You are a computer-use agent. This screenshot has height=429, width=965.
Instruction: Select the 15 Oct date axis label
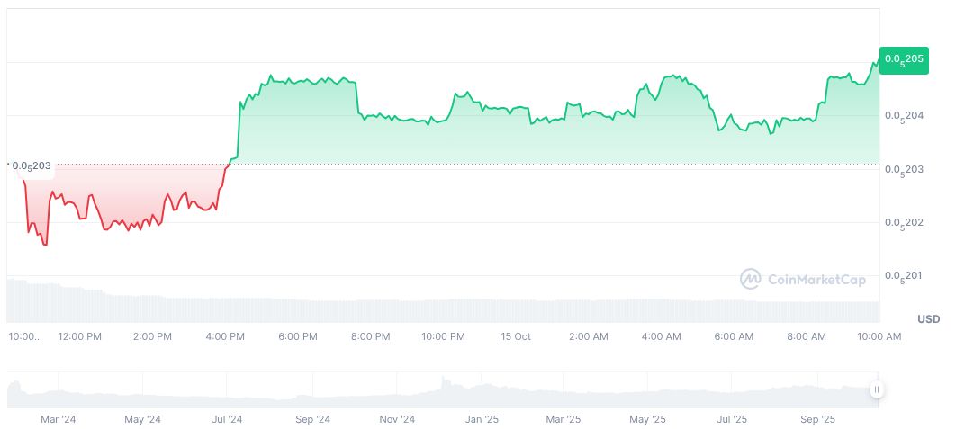click(x=516, y=336)
